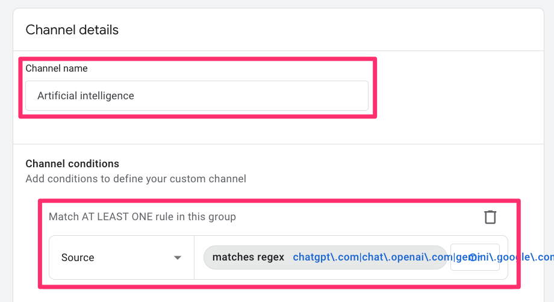The height and width of the screenshot is (302, 554).
Task: Click the word 'regex' in the chip
Action: click(270, 257)
